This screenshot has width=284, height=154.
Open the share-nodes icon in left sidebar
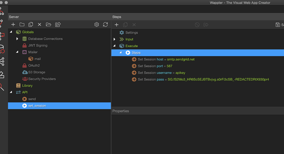2,61
